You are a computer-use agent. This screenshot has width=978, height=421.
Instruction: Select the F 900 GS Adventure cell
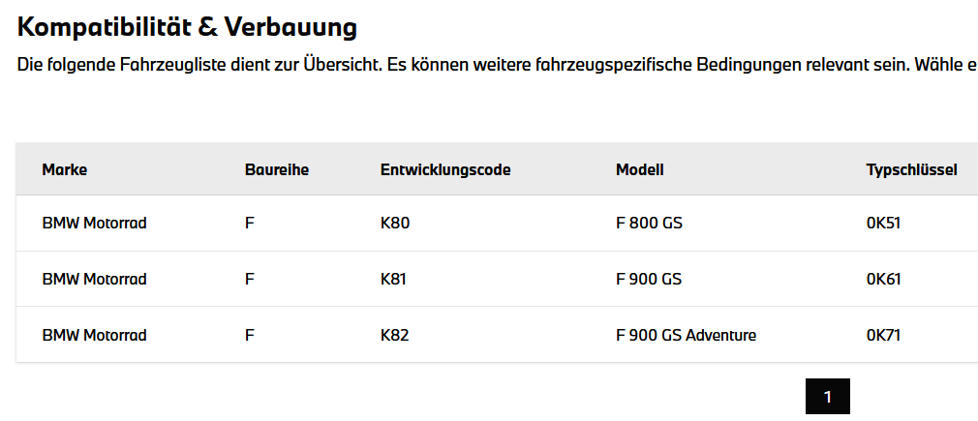point(687,335)
